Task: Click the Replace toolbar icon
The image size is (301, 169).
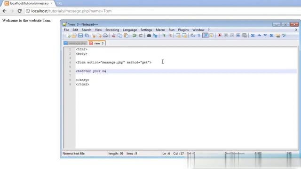Action: (155, 36)
